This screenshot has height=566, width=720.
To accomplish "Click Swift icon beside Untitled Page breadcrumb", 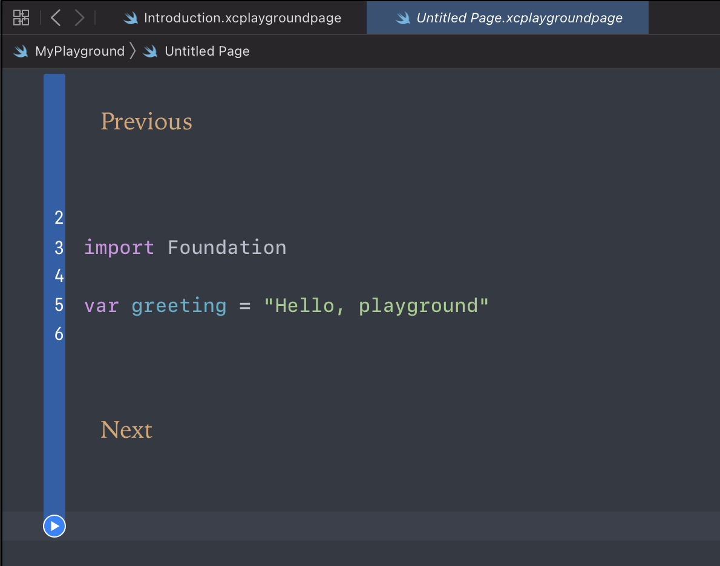I will pyautogui.click(x=151, y=51).
